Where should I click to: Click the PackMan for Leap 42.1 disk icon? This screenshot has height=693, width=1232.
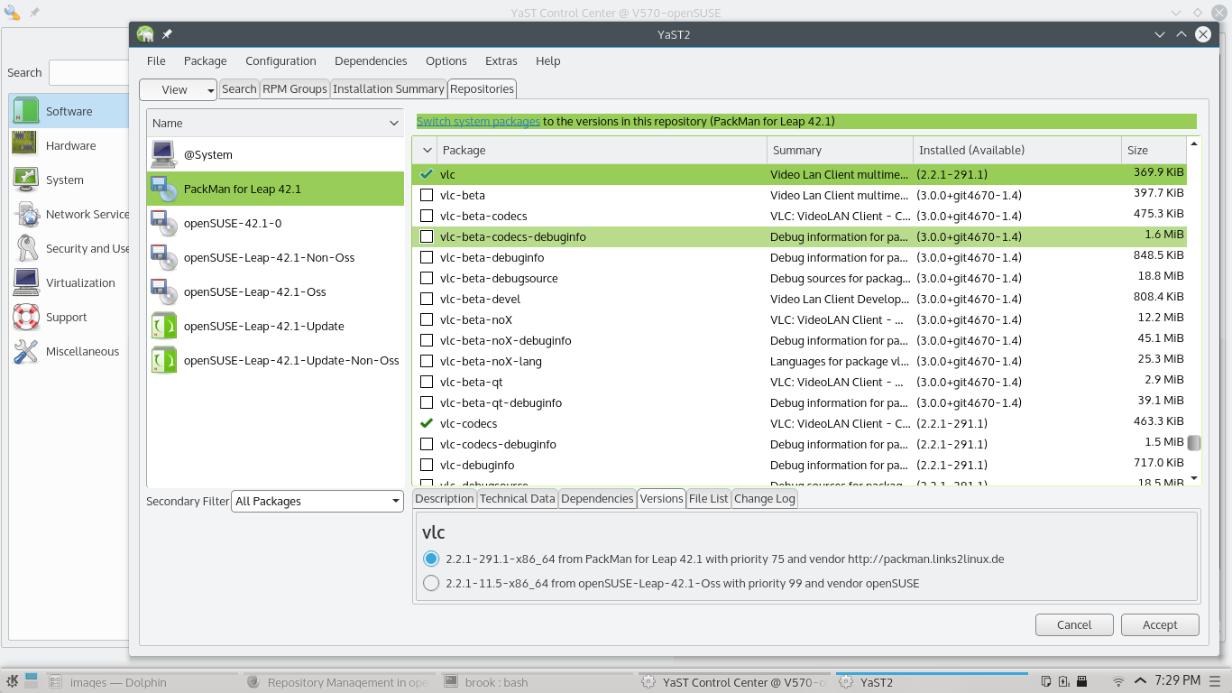pyautogui.click(x=163, y=189)
